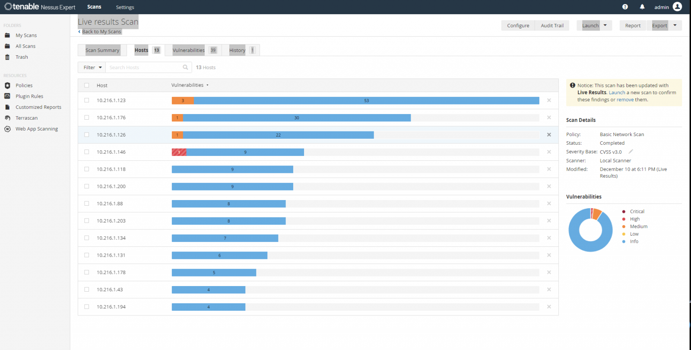Switch to the History tab
Screen dimensions: 691x350
[x=241, y=50]
